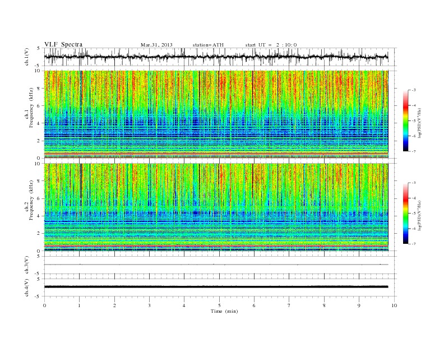Click the 4 kHz tick label on ch.1 spectrogram
The height and width of the screenshot is (343, 444).
[39, 123]
